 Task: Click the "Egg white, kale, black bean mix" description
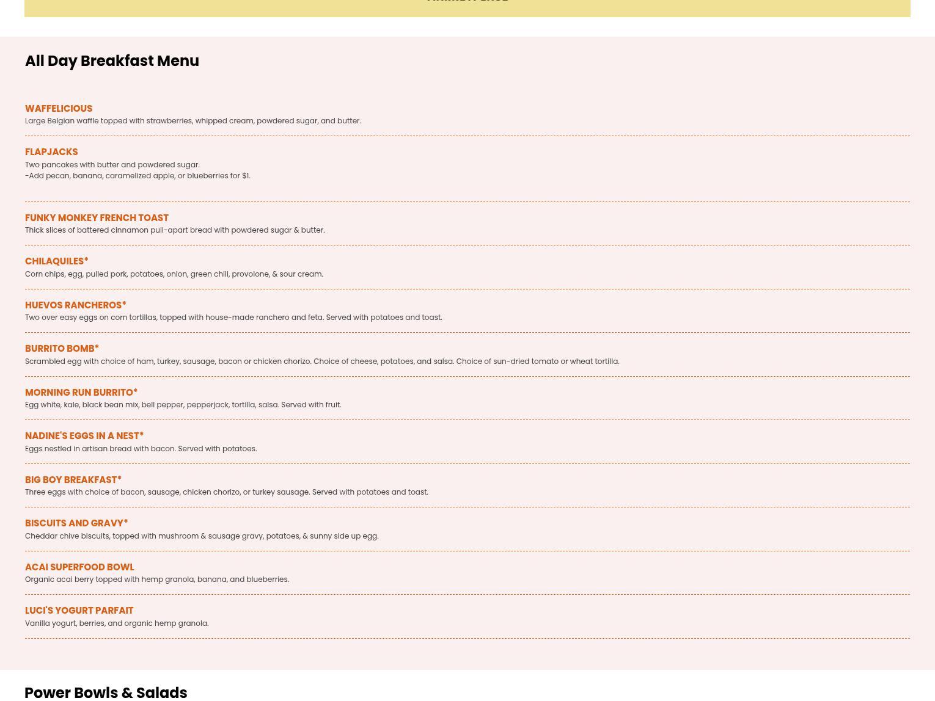pyautogui.click(x=183, y=405)
